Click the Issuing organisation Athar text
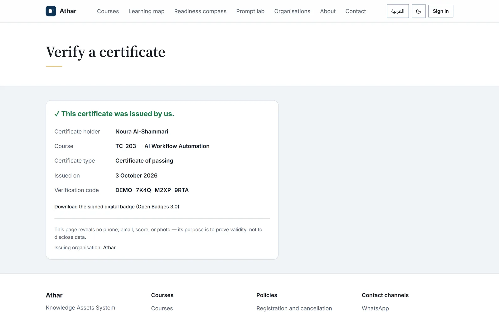The width and height of the screenshot is (499, 312). tap(85, 247)
